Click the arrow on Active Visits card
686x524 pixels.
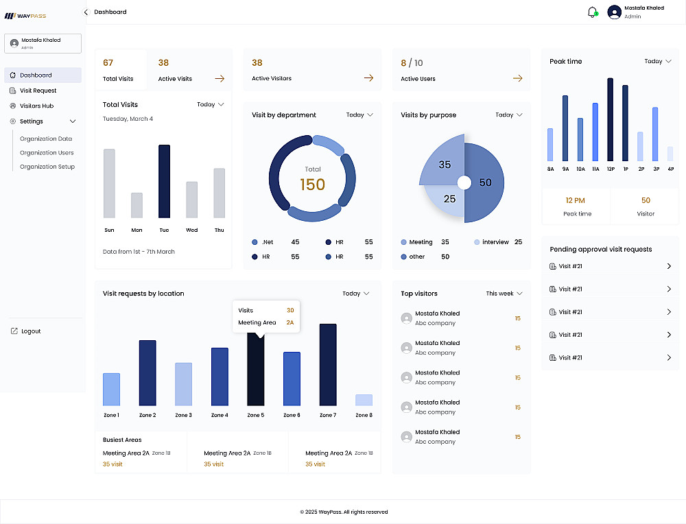[x=220, y=79]
